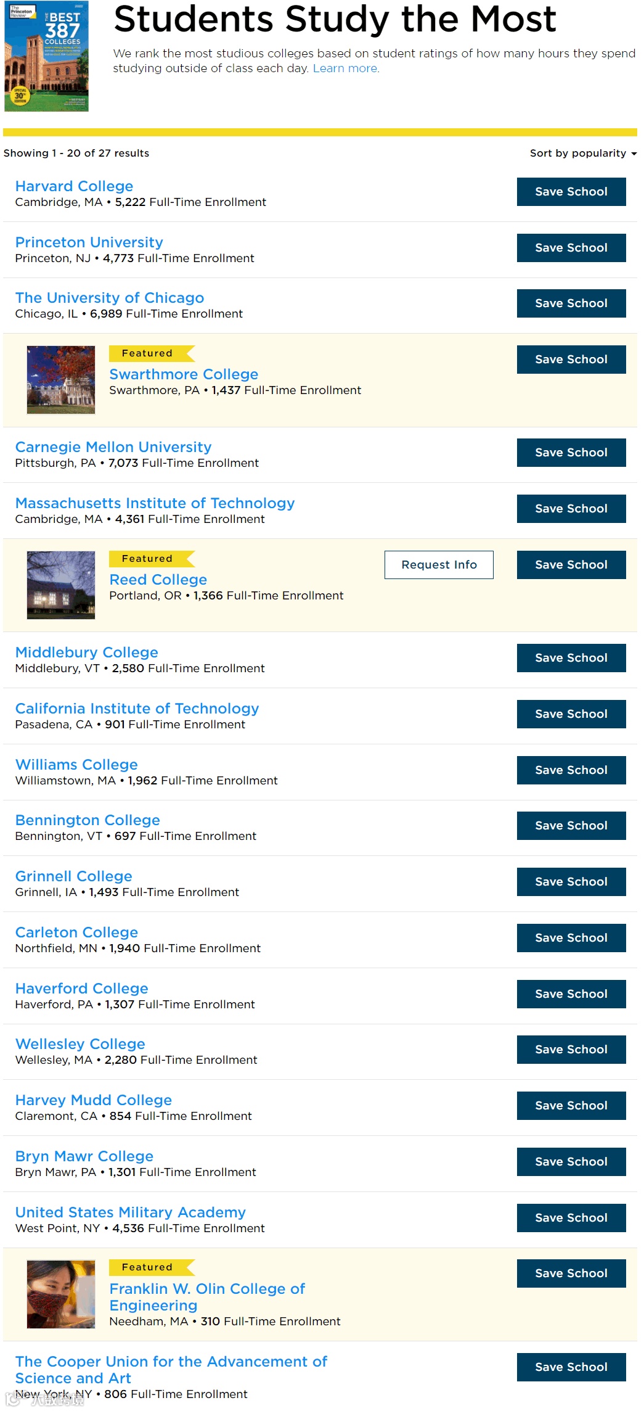Open the Middlebury College listing
Viewport: 644px width, 1411px height.
click(x=87, y=652)
